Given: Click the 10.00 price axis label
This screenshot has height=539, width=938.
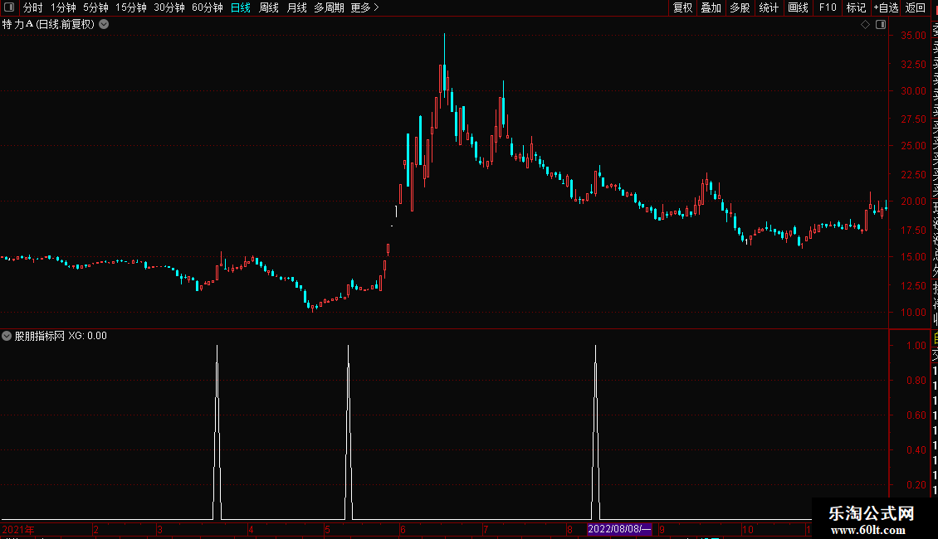Looking at the screenshot, I should [x=913, y=312].
